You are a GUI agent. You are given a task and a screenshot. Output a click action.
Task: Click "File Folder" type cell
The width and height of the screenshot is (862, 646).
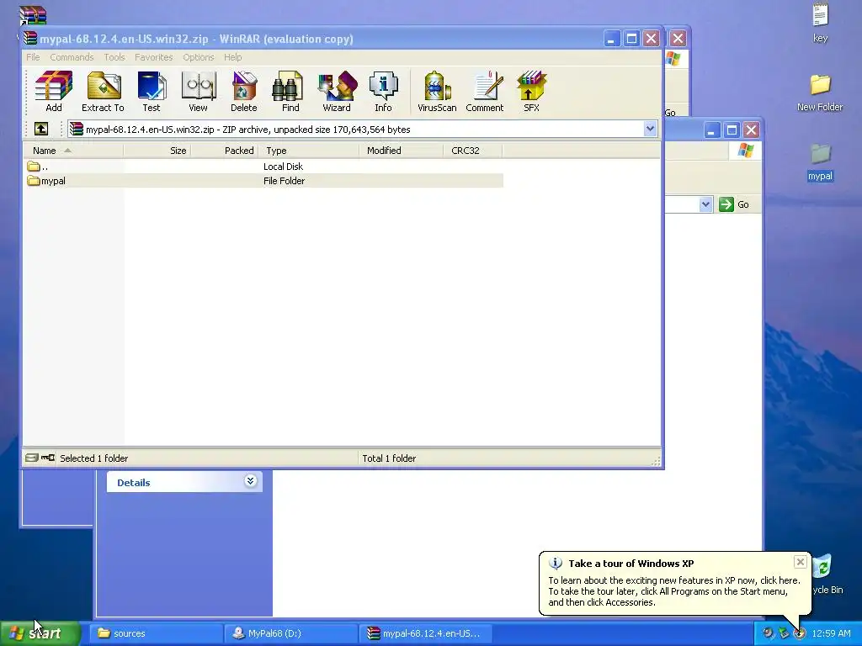click(284, 181)
